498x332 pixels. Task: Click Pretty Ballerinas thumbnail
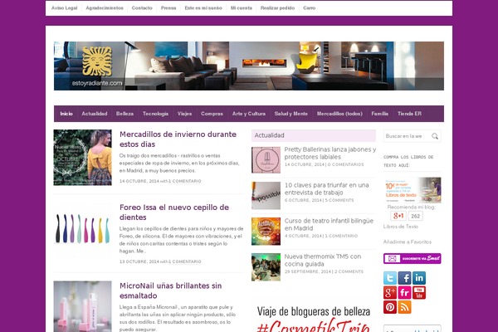click(266, 160)
